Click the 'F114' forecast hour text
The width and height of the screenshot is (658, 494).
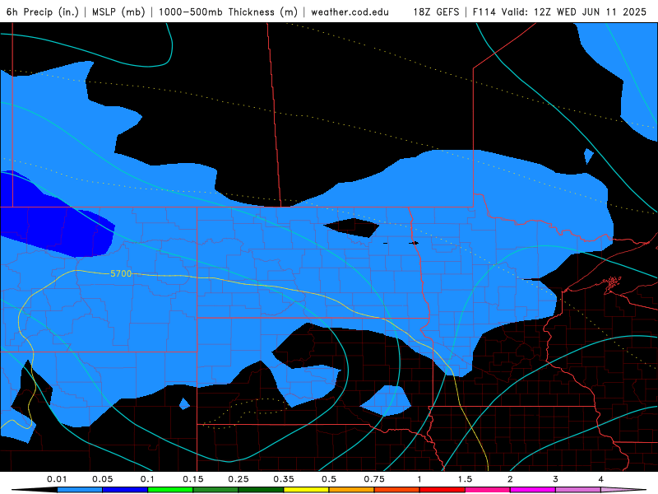click(485, 12)
